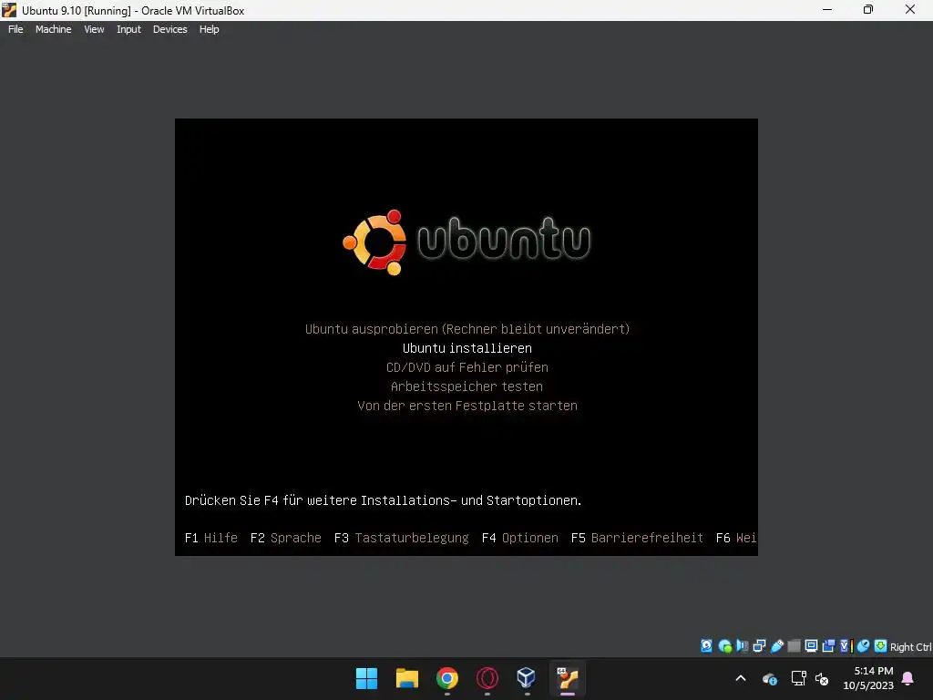Open the Windows Start menu
Image resolution: width=933 pixels, height=700 pixels.
(366, 678)
